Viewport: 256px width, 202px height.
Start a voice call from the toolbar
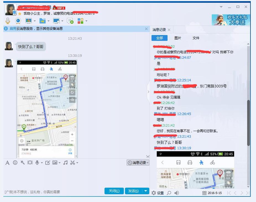tap(8, 20)
